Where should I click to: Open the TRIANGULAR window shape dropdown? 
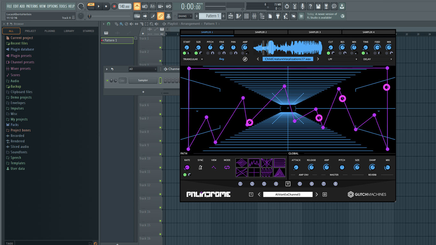coord(193,59)
